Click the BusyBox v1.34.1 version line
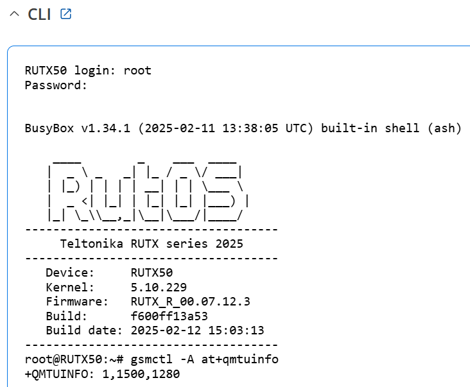The height and width of the screenshot is (387, 470). pos(243,128)
